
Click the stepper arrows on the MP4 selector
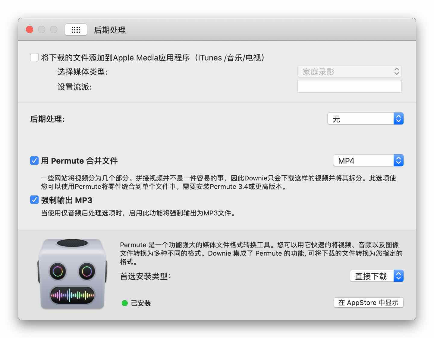coord(398,160)
